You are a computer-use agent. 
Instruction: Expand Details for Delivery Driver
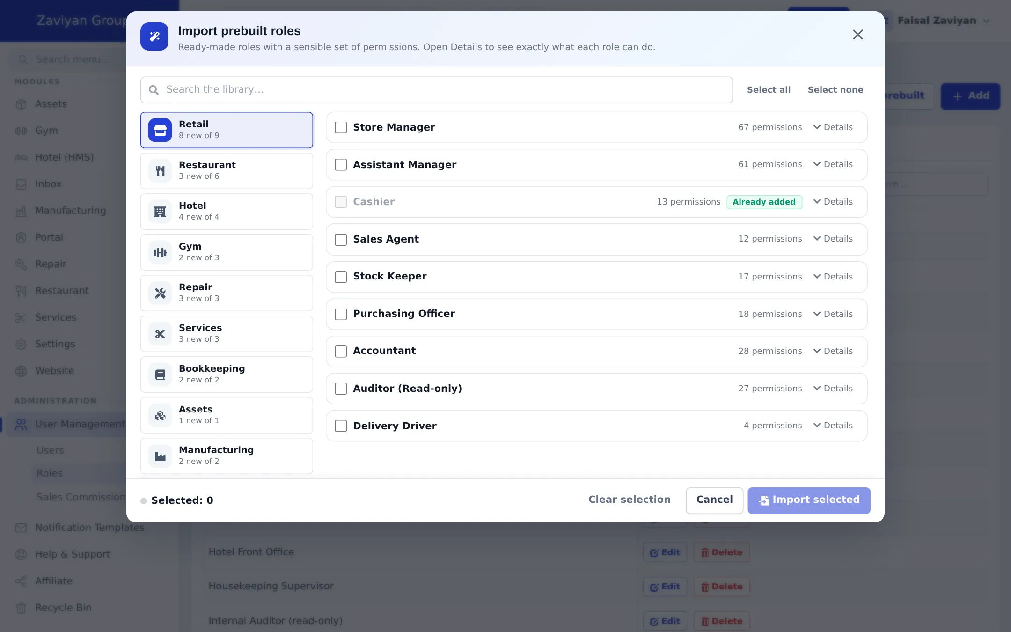pos(833,426)
